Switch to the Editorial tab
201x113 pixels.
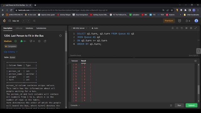click(x=19, y=28)
